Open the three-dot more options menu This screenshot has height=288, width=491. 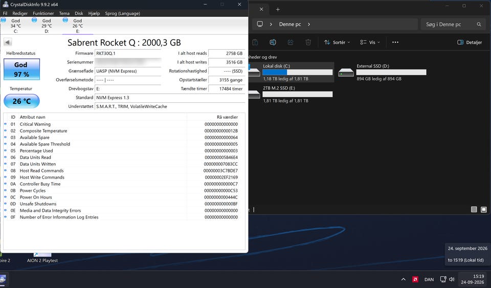click(395, 42)
